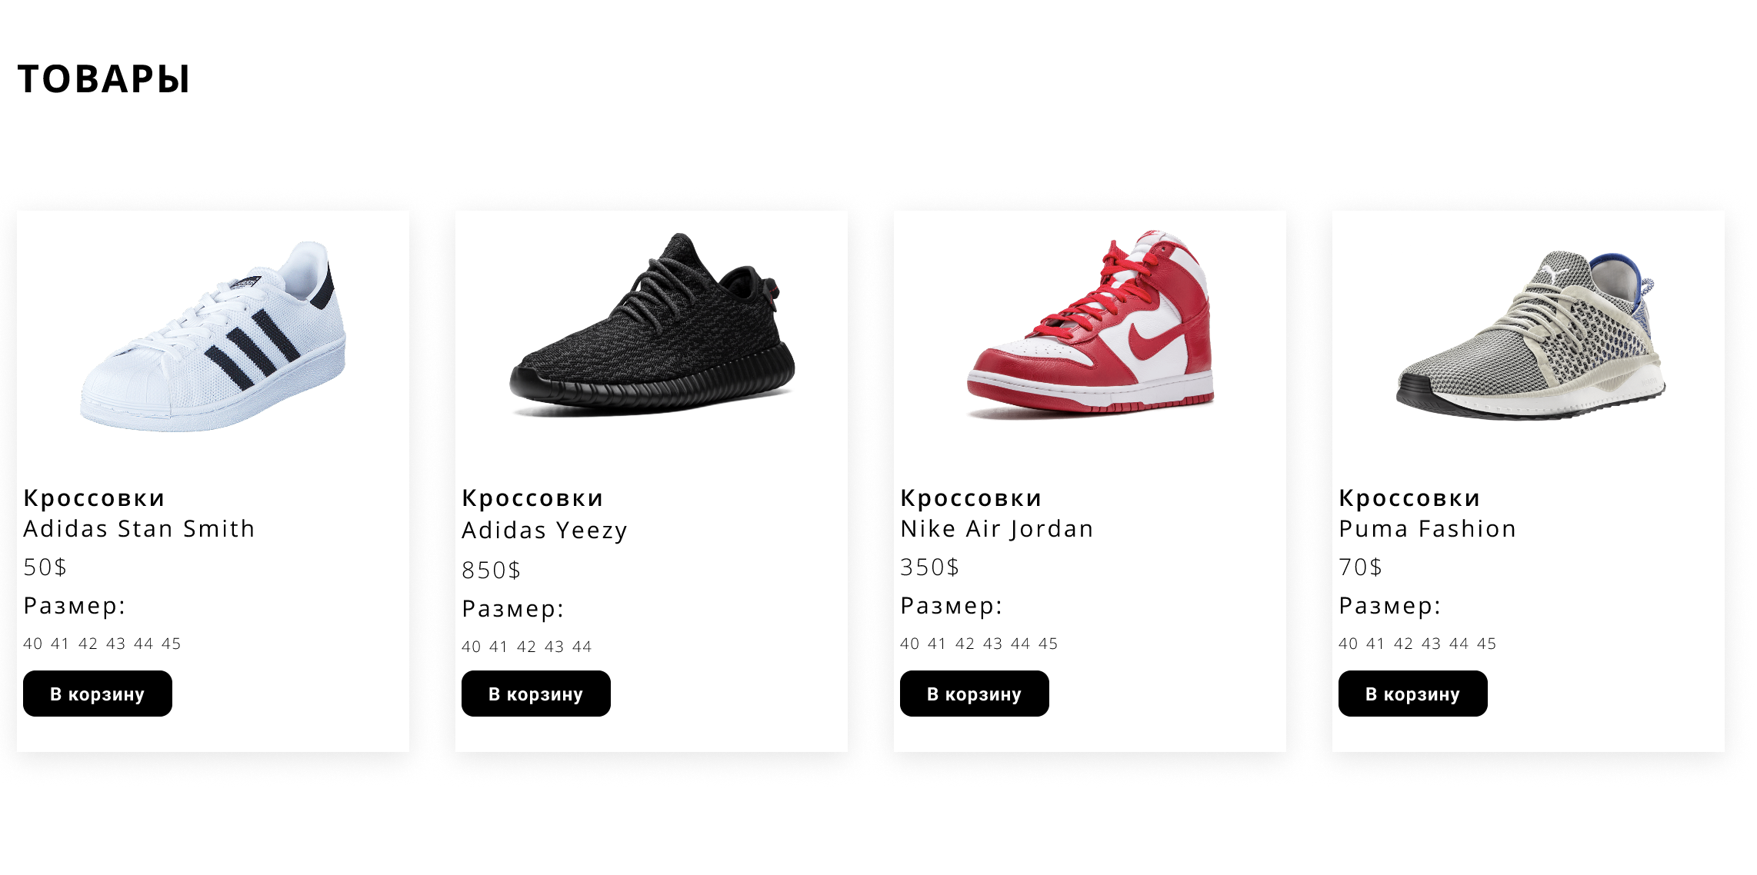The width and height of the screenshot is (1757, 875).
Task: Open the red Nike Air Jordan image
Action: coord(1090,323)
